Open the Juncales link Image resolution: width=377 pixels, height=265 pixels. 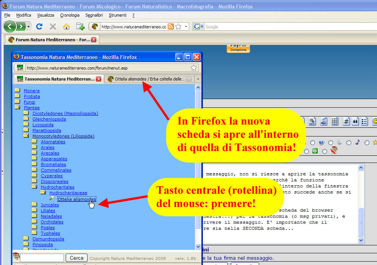[50, 205]
